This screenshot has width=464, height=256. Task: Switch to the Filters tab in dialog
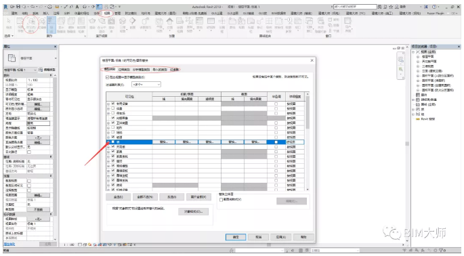click(175, 70)
